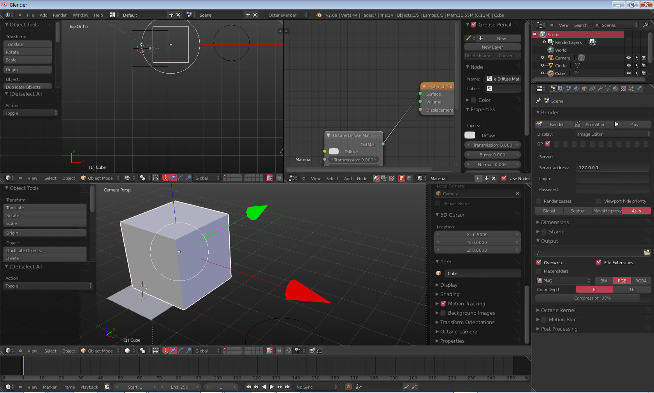Screen dimensions: 654x393
Task: Click OpenGL render animation clapper in Camera view header
Action: [x=320, y=351]
